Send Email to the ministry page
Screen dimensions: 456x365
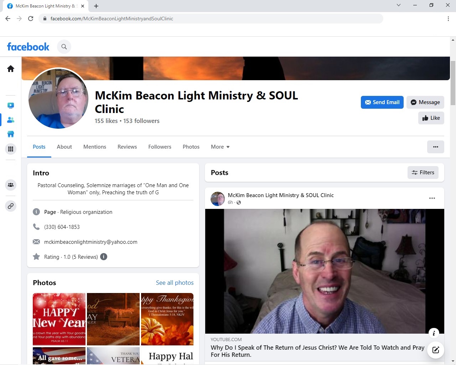tap(382, 102)
